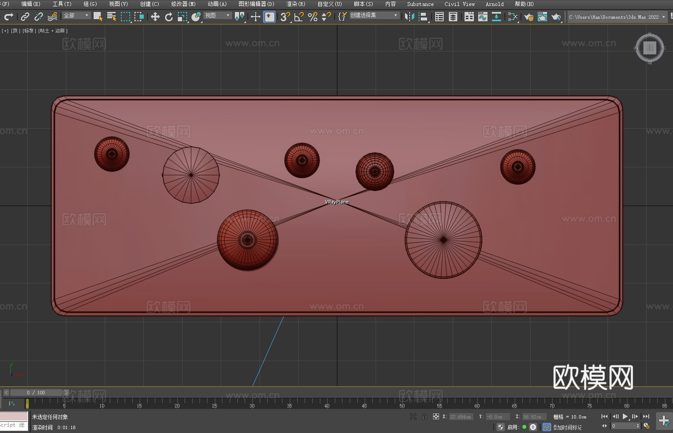Toggle the 3D Snaps button
This screenshot has height=433, width=673.
click(285, 17)
